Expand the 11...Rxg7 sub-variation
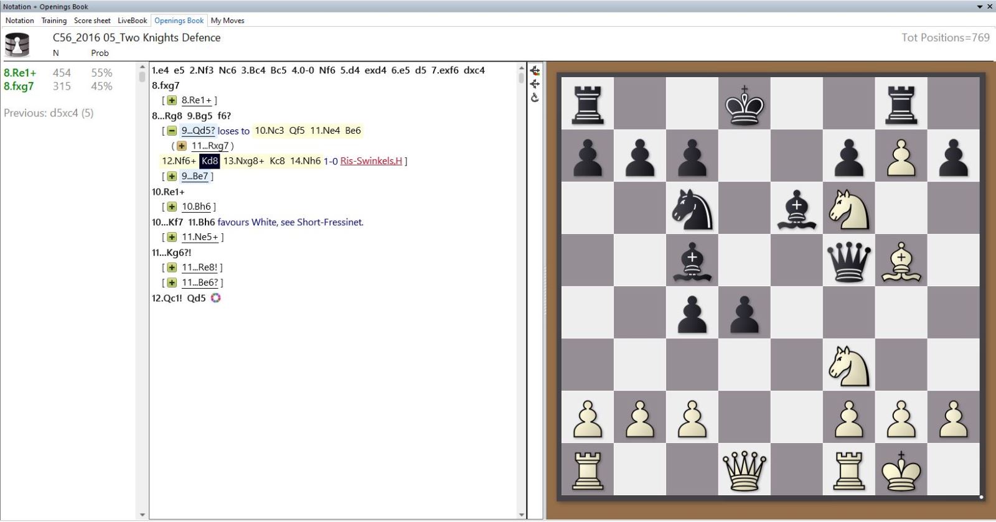Screen dimensions: 996x522 pos(182,146)
